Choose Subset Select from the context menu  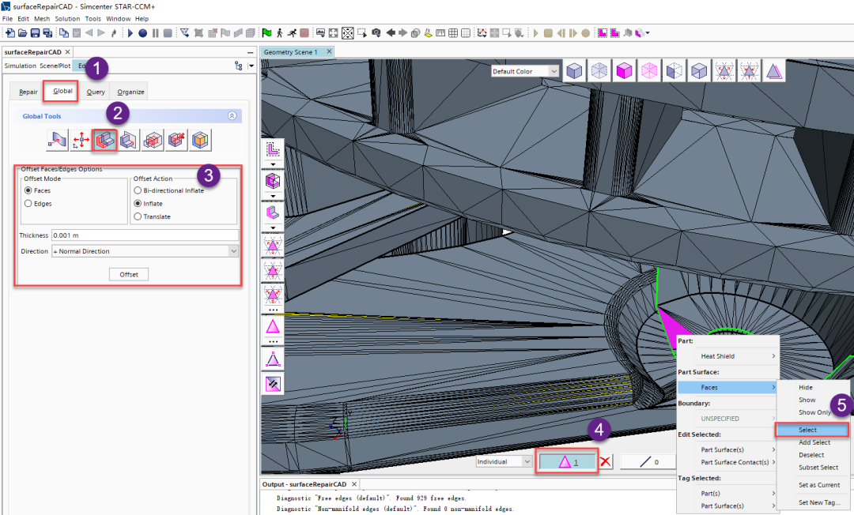tap(814, 467)
